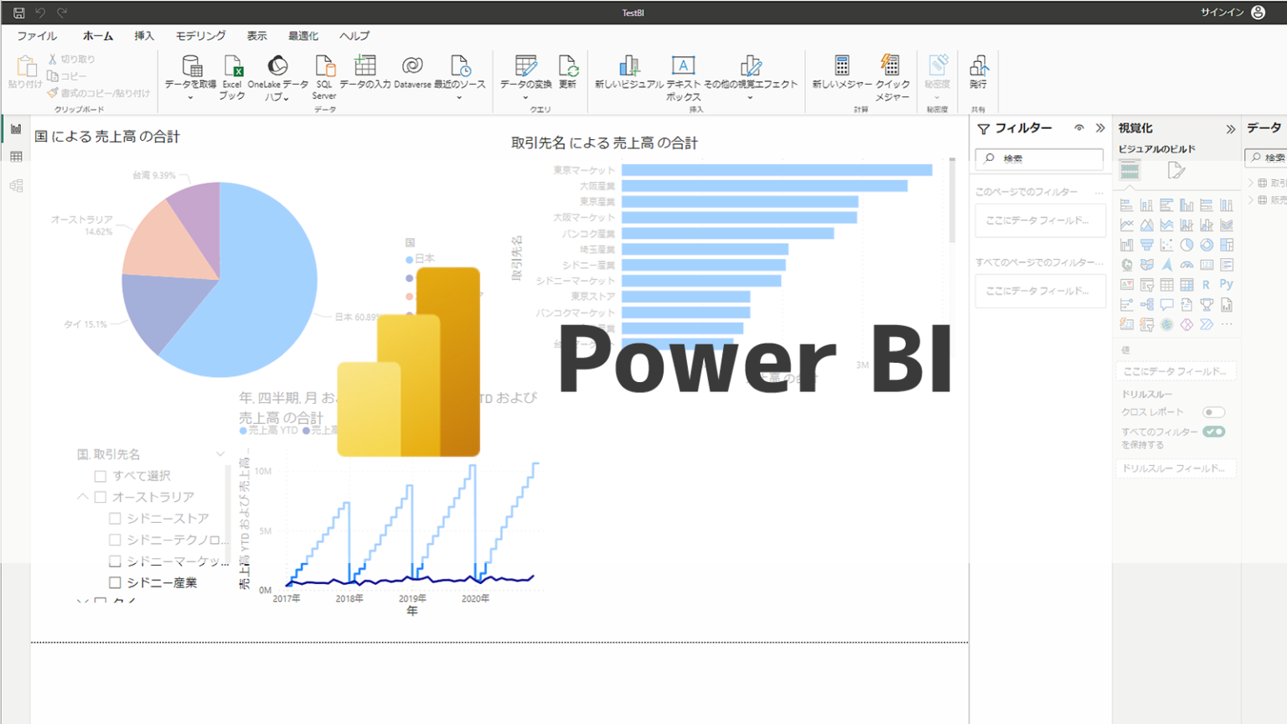Insert an R script visual
This screenshot has width=1287, height=724.
[1207, 285]
